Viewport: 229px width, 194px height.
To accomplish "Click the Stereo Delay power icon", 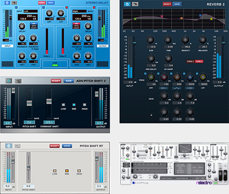I will [x=7, y=3].
